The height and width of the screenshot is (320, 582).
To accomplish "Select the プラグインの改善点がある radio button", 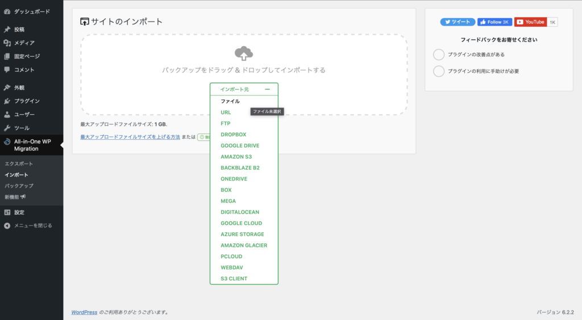I will click(439, 55).
